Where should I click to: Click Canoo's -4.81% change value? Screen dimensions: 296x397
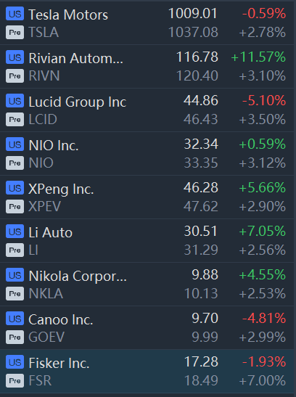(x=264, y=319)
